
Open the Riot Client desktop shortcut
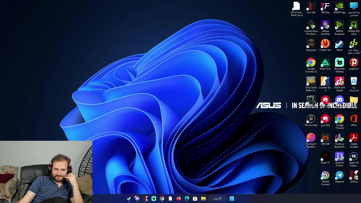point(325,102)
